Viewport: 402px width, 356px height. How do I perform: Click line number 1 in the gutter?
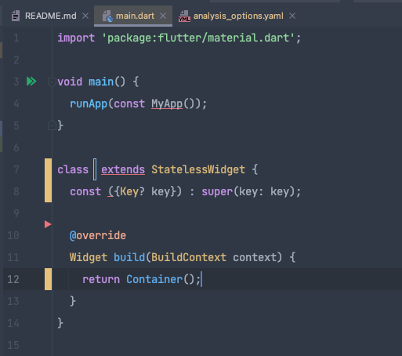click(x=16, y=38)
